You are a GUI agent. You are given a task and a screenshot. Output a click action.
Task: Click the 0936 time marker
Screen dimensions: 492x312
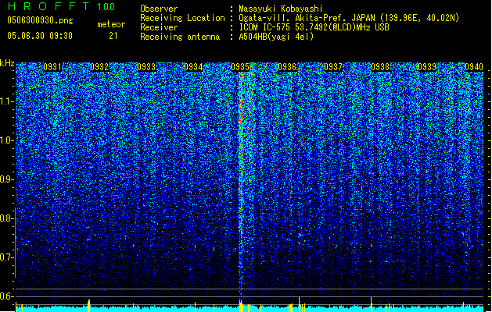pyautogui.click(x=287, y=67)
